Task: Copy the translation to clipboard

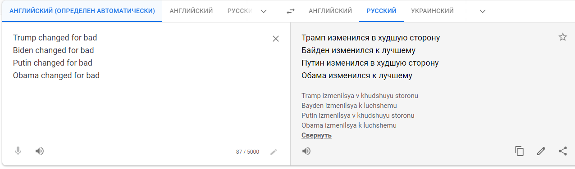Action: coord(520,151)
